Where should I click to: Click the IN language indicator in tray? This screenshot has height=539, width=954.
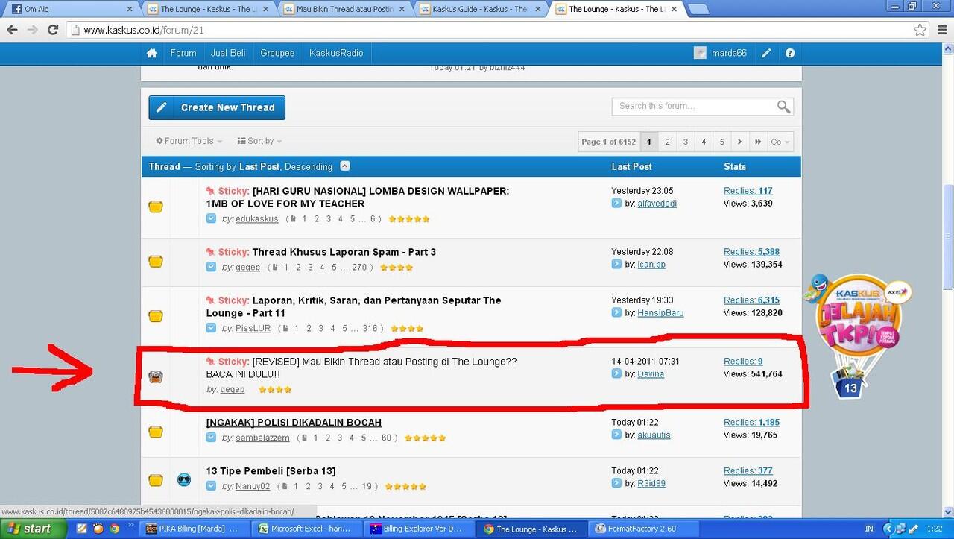click(868, 529)
